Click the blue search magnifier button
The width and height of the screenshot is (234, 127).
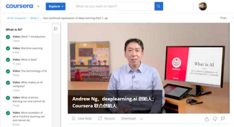159,6
